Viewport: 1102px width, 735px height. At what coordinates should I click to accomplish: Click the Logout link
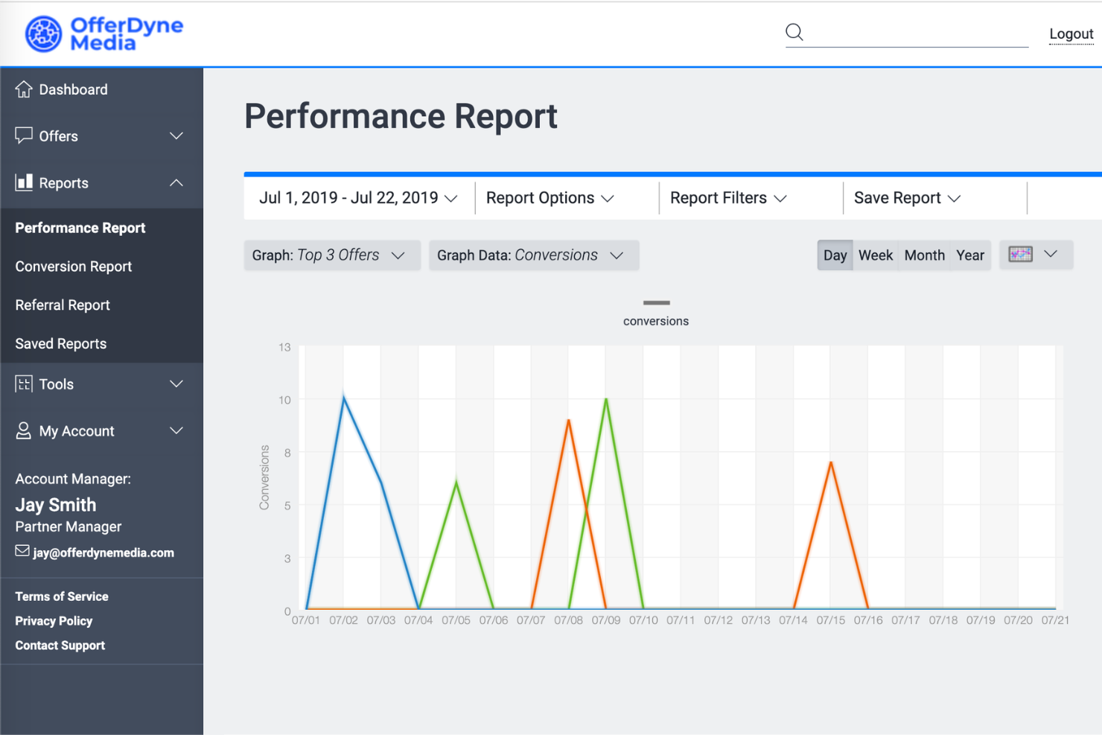(x=1071, y=34)
